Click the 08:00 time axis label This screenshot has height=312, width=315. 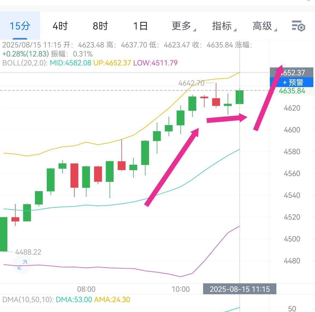point(86,289)
